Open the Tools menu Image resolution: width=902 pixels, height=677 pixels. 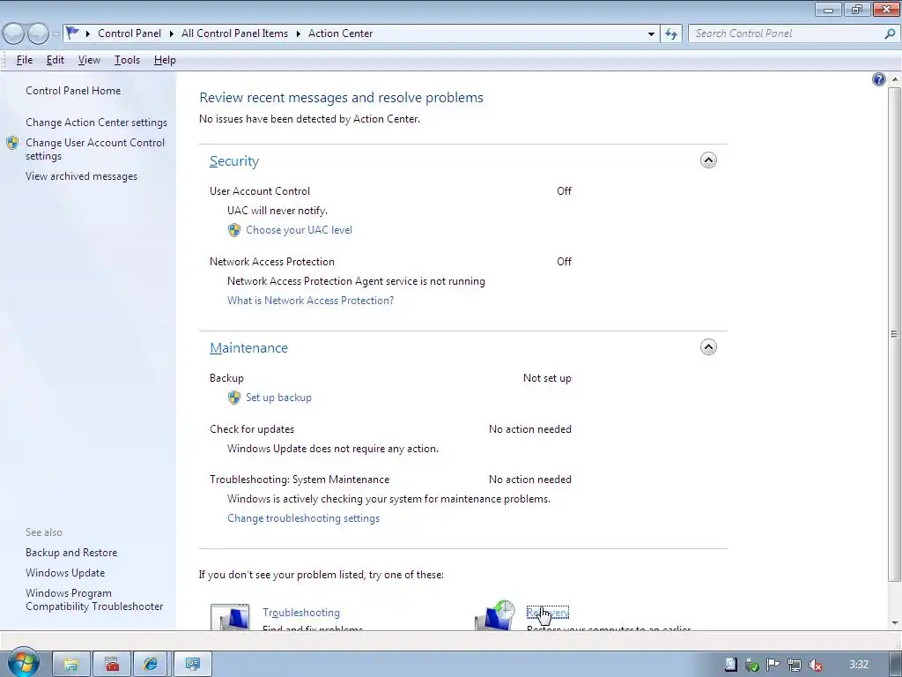[x=127, y=60]
